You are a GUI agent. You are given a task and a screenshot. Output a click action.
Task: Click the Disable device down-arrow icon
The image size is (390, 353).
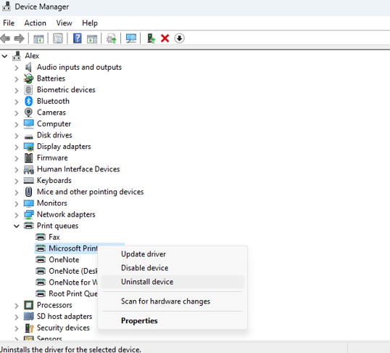tap(179, 38)
